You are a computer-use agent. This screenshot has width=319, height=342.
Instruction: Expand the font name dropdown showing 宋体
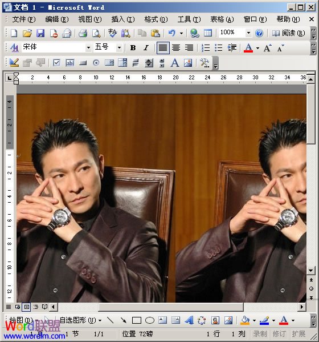click(88, 47)
